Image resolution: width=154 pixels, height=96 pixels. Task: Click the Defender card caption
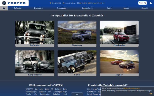[35, 45]
